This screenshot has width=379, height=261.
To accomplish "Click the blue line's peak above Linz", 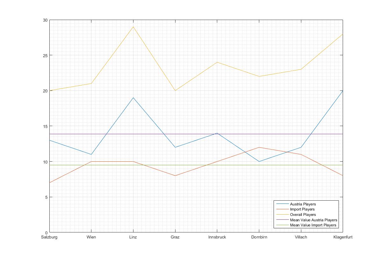I will (133, 98).
